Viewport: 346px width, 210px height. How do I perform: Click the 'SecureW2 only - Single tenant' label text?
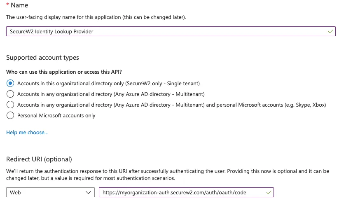[x=163, y=83]
